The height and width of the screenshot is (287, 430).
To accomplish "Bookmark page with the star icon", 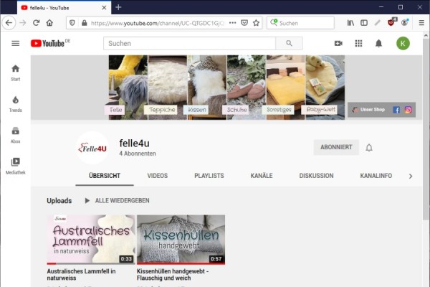I will [257, 23].
